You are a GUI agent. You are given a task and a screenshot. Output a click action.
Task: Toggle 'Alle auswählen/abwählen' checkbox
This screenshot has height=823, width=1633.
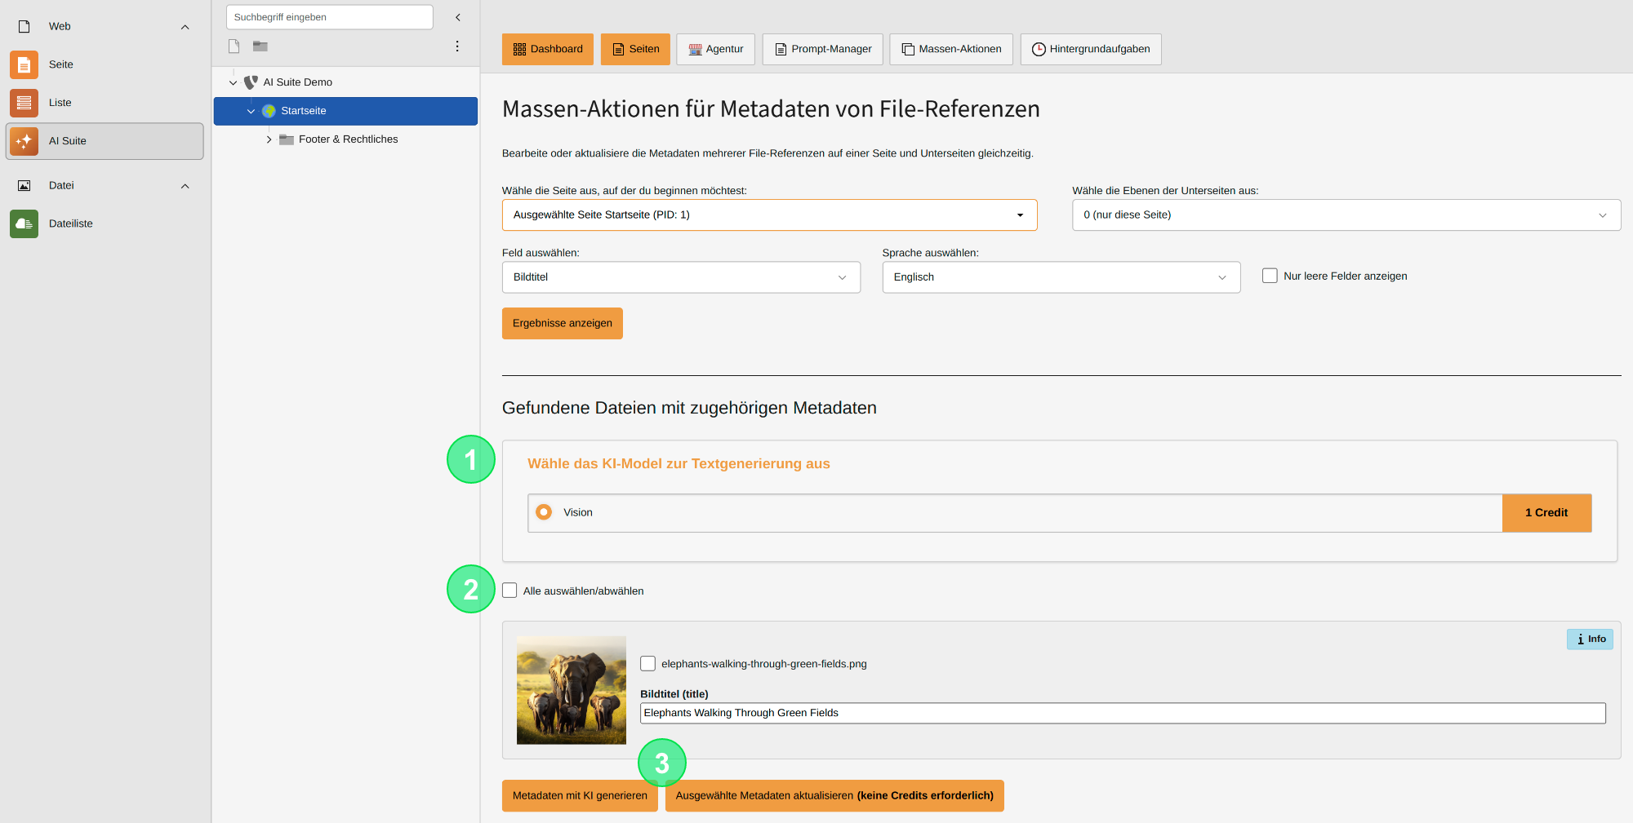[x=509, y=591]
